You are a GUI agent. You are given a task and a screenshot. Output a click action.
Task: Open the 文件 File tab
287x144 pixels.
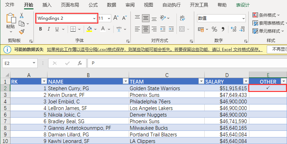coord(10,5)
